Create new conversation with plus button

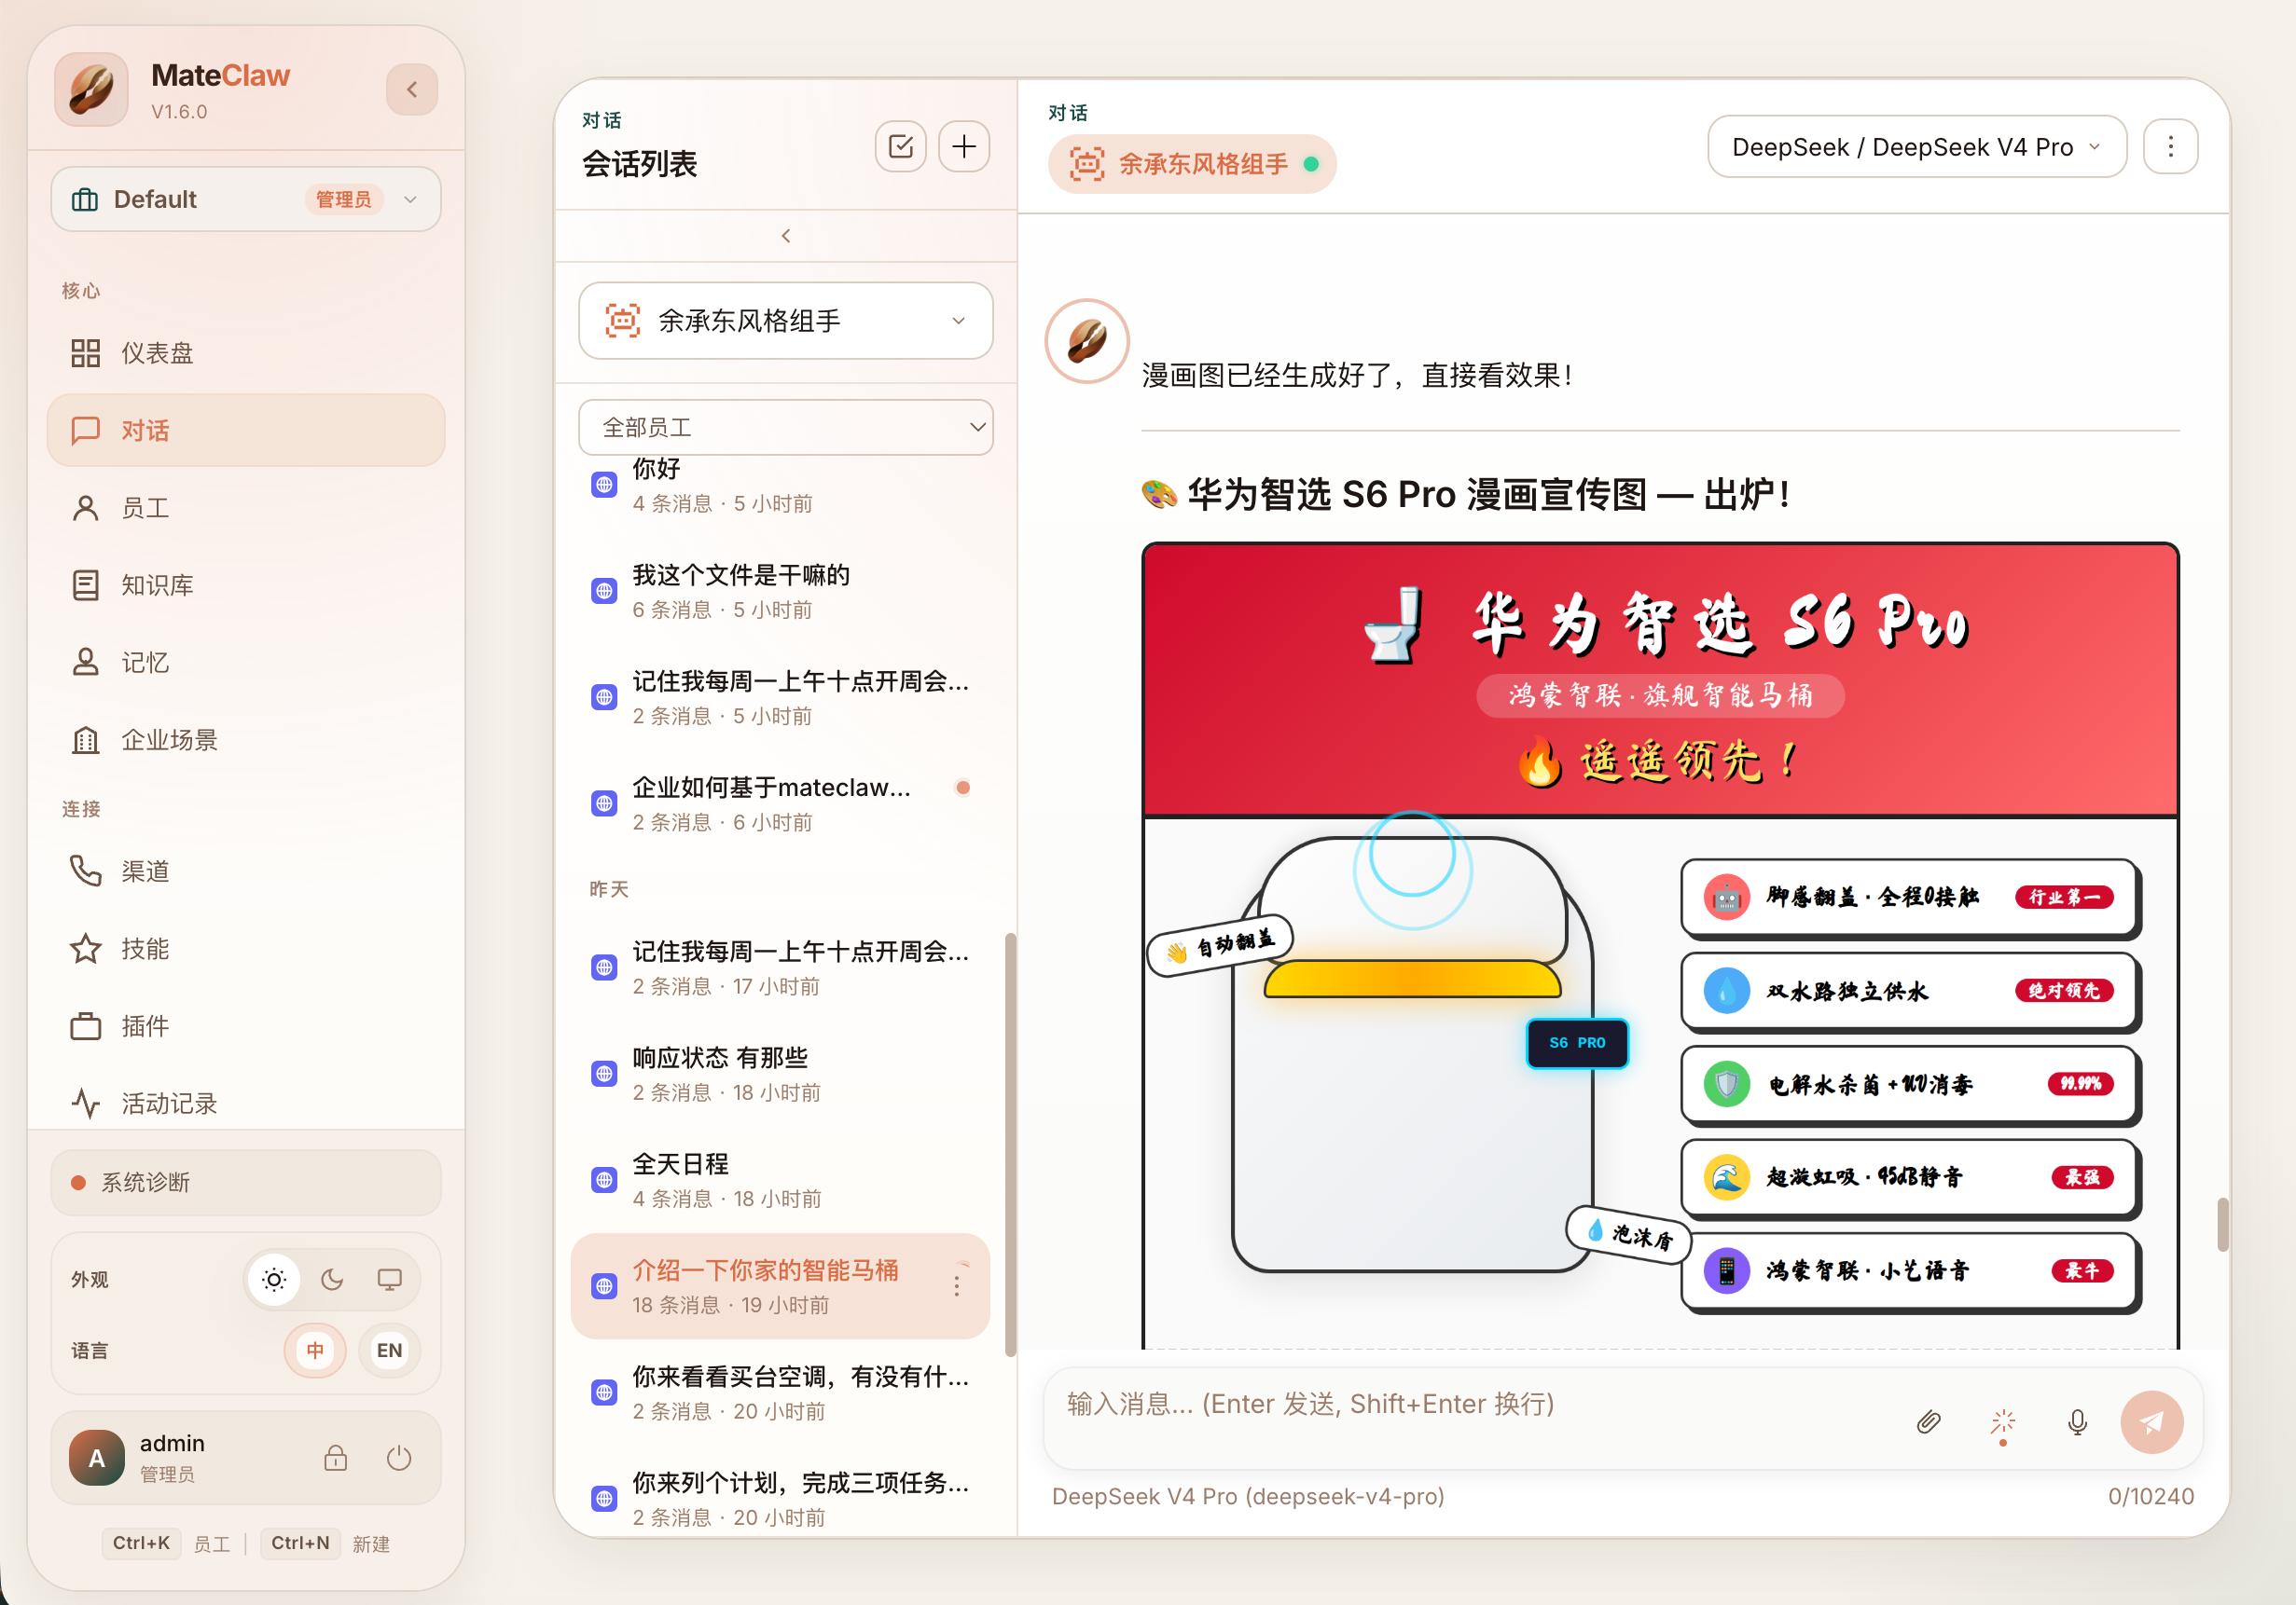tap(964, 148)
